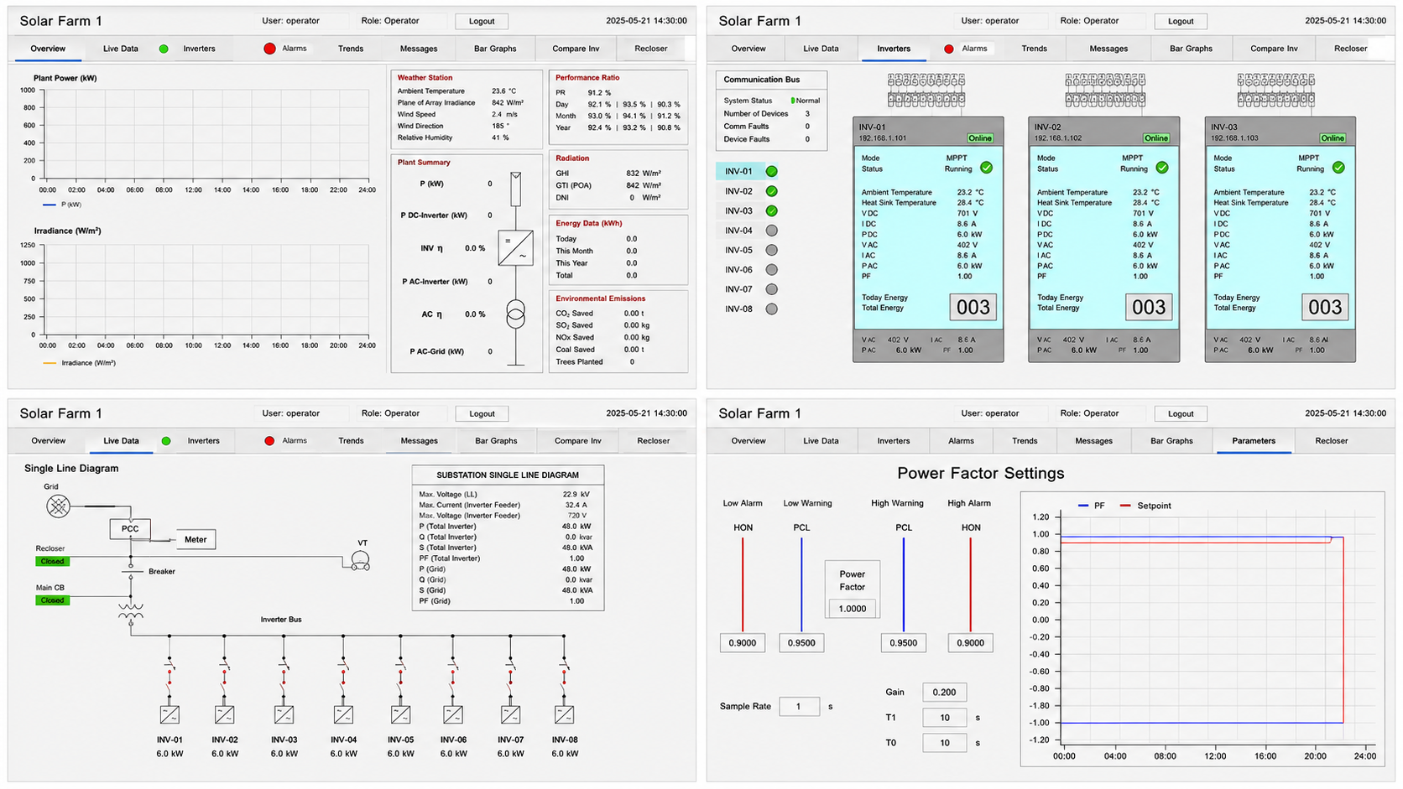Click the Running checkmark icon on the INV-01 card
Viewport: 1403px width, 789px height.
(x=986, y=168)
